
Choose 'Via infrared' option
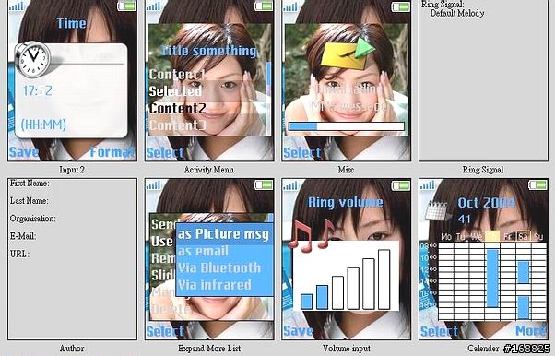pyautogui.click(x=224, y=285)
